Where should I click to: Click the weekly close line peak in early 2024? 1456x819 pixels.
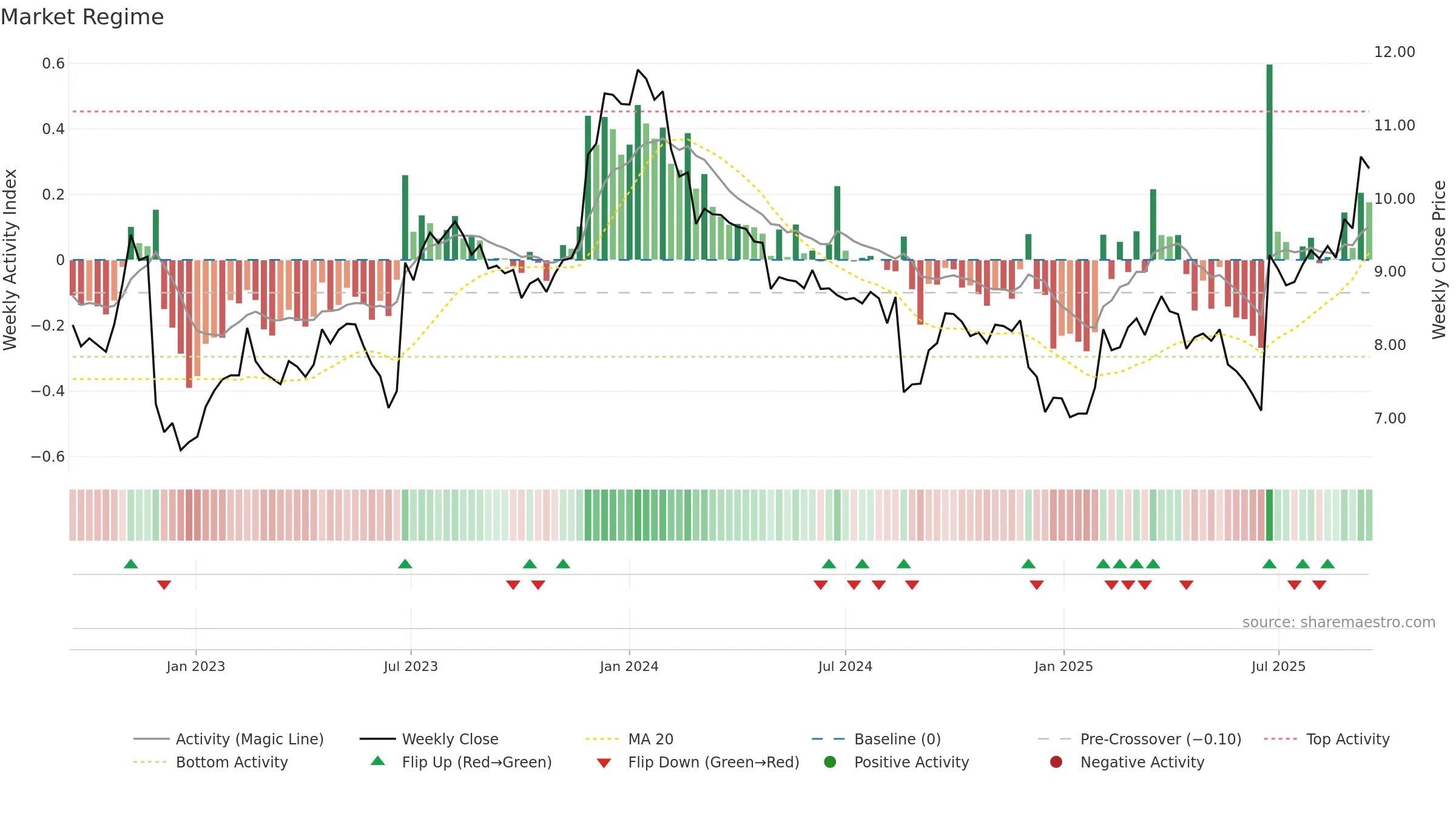tap(638, 70)
